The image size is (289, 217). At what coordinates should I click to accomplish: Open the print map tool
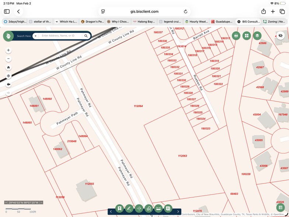[236, 36]
